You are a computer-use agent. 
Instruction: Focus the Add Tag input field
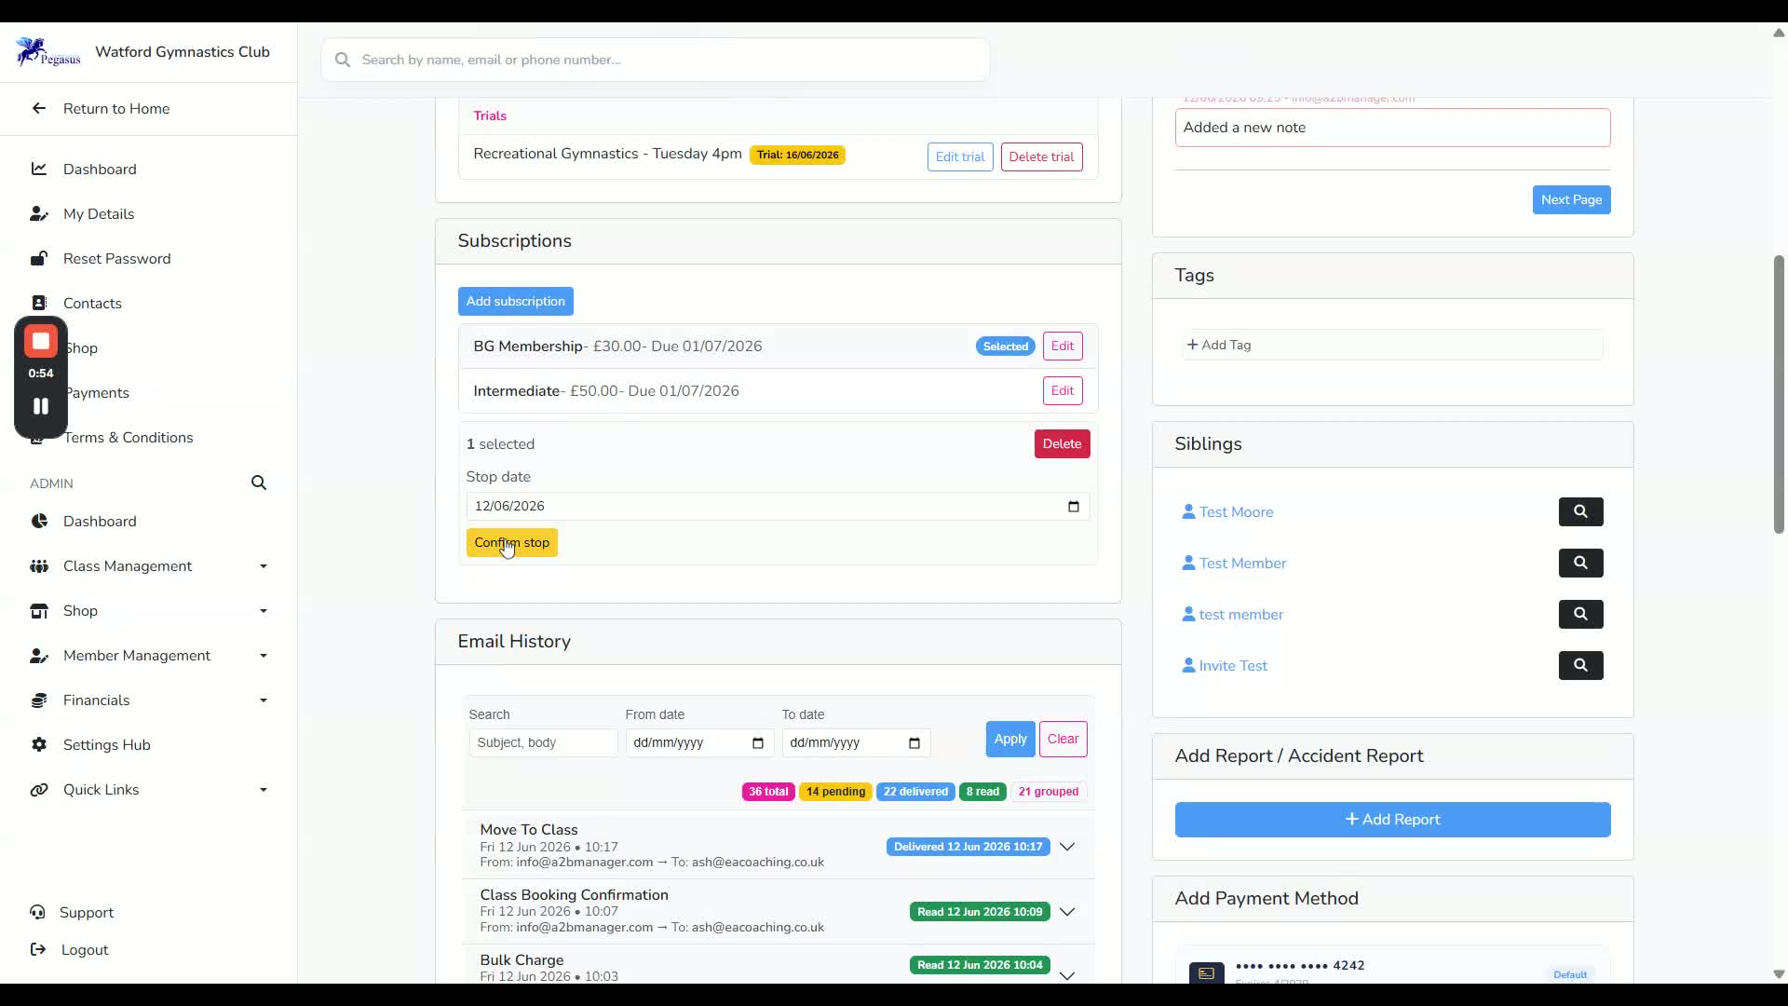pos(1392,345)
